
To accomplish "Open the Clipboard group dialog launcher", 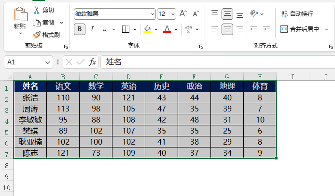I will pyautogui.click(x=66, y=47).
